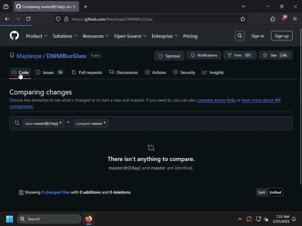
Task: Open the Discussions tab
Action: [x=124, y=72]
